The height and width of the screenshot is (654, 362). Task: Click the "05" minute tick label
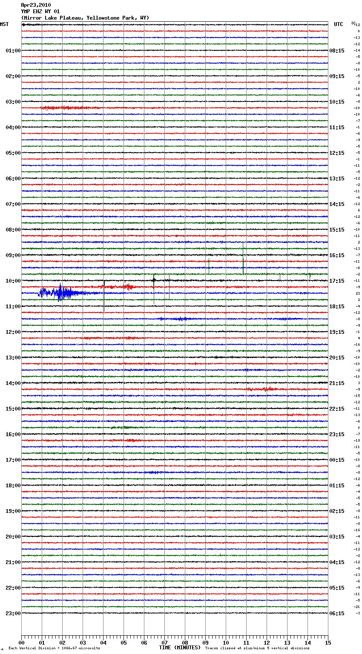tap(124, 642)
